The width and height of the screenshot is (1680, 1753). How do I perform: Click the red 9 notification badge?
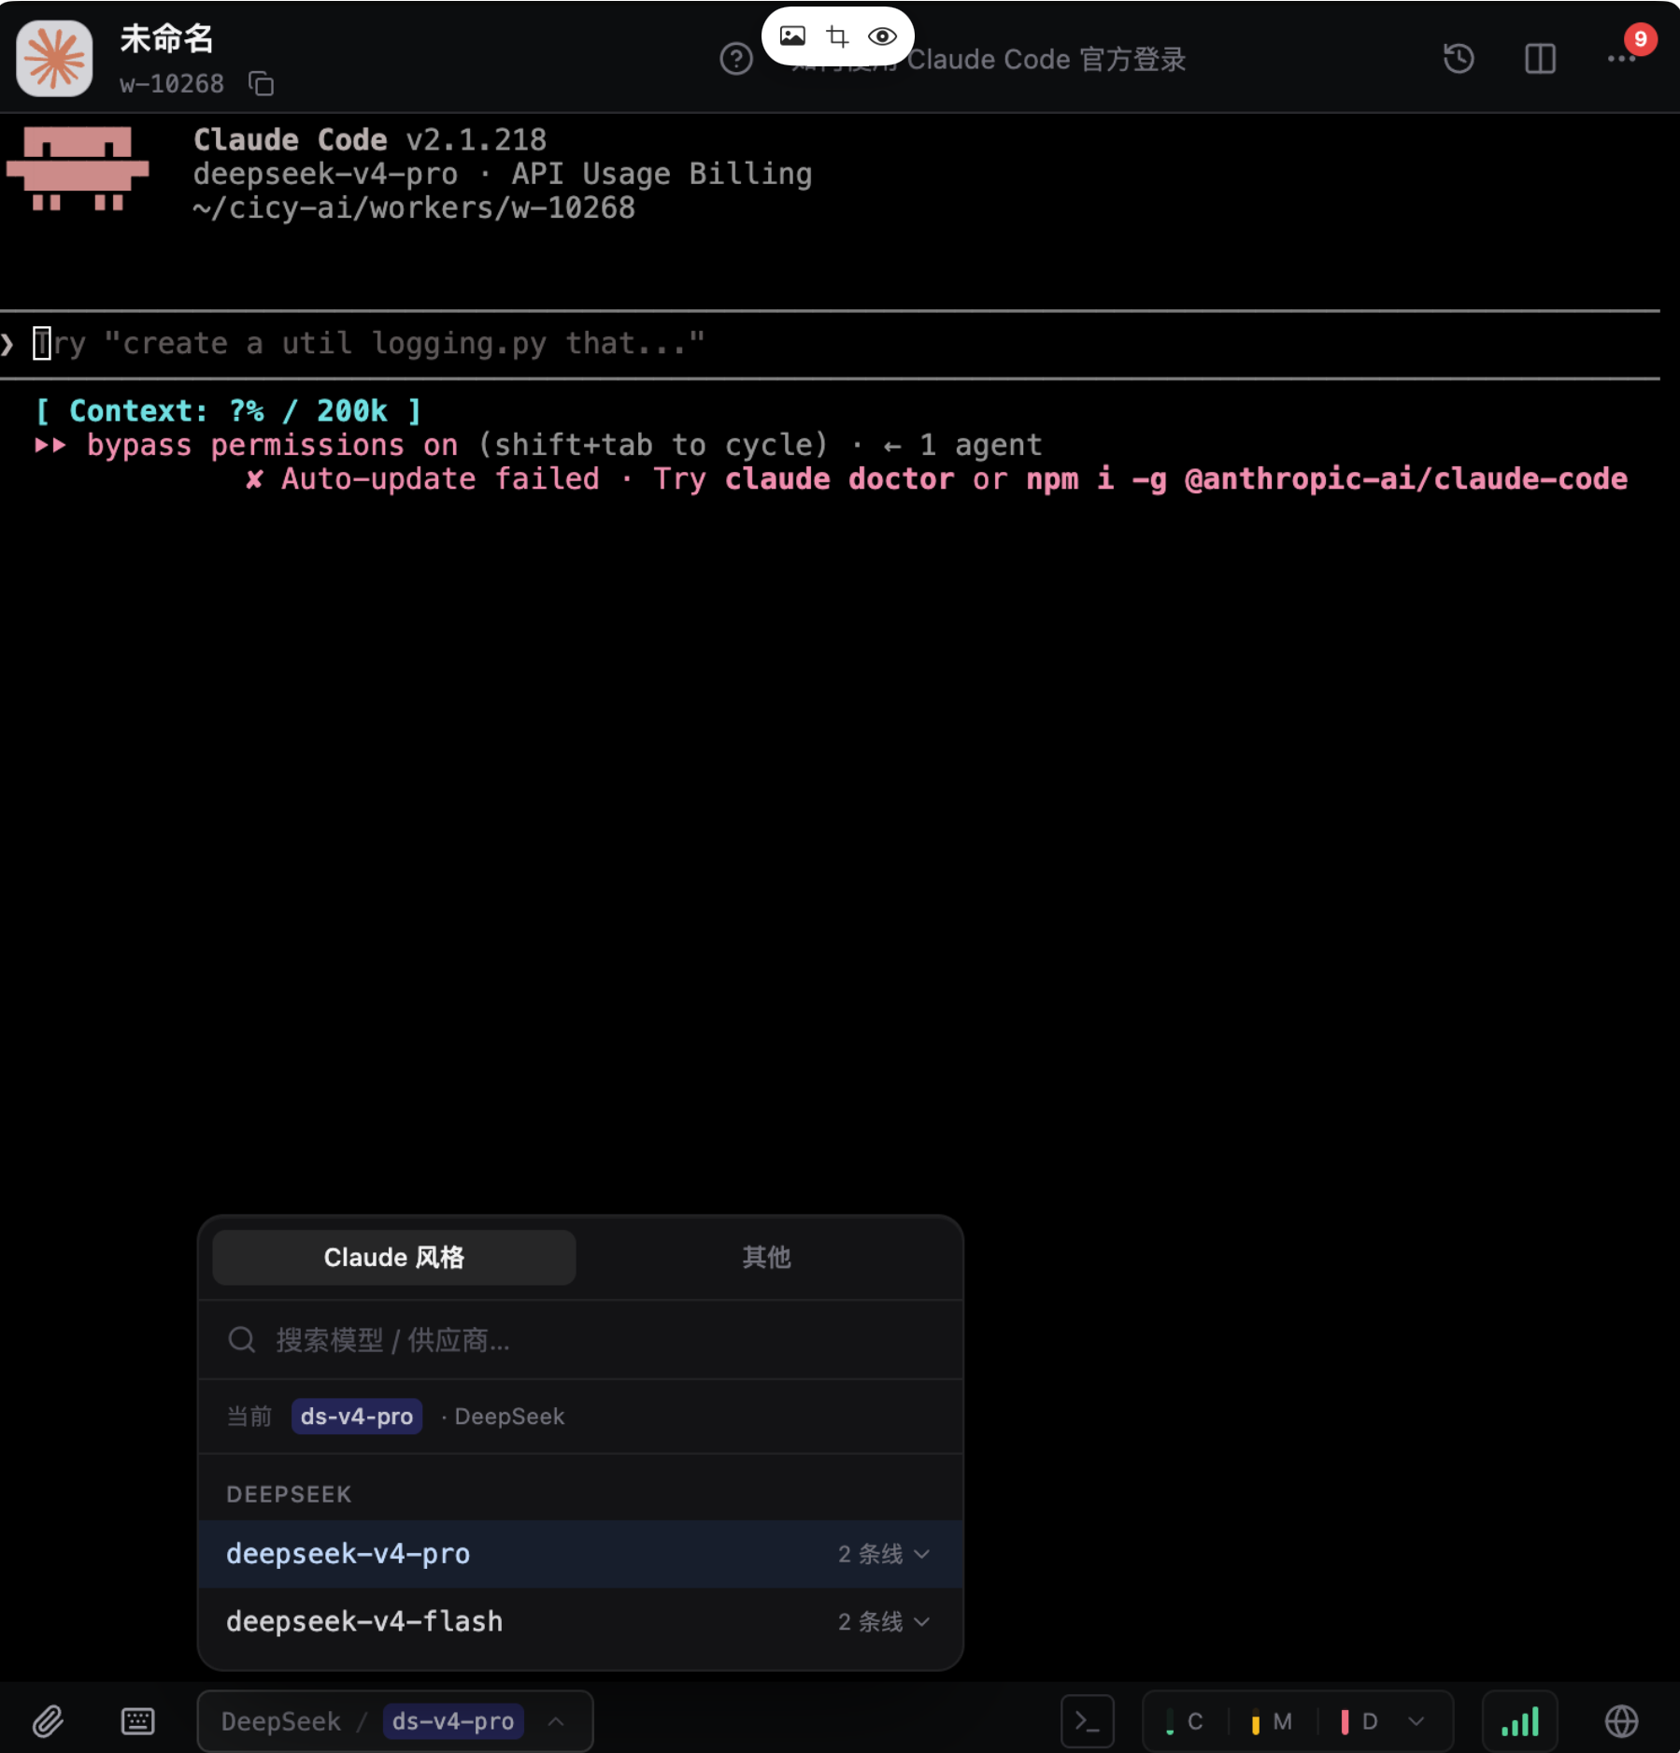coord(1640,39)
